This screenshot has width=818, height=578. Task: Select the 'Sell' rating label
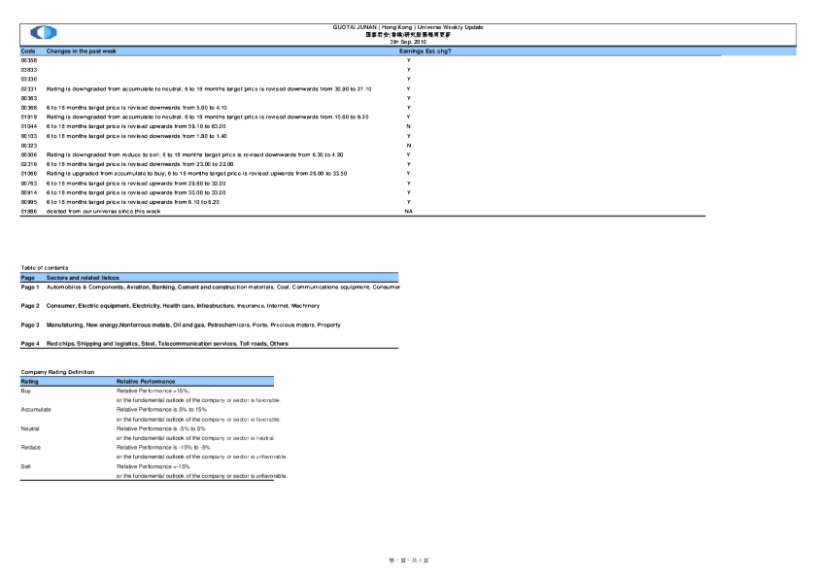click(25, 466)
